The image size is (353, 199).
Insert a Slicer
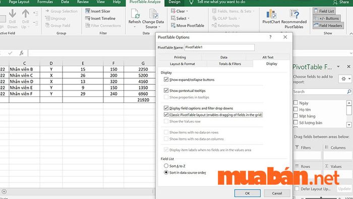coord(98,11)
